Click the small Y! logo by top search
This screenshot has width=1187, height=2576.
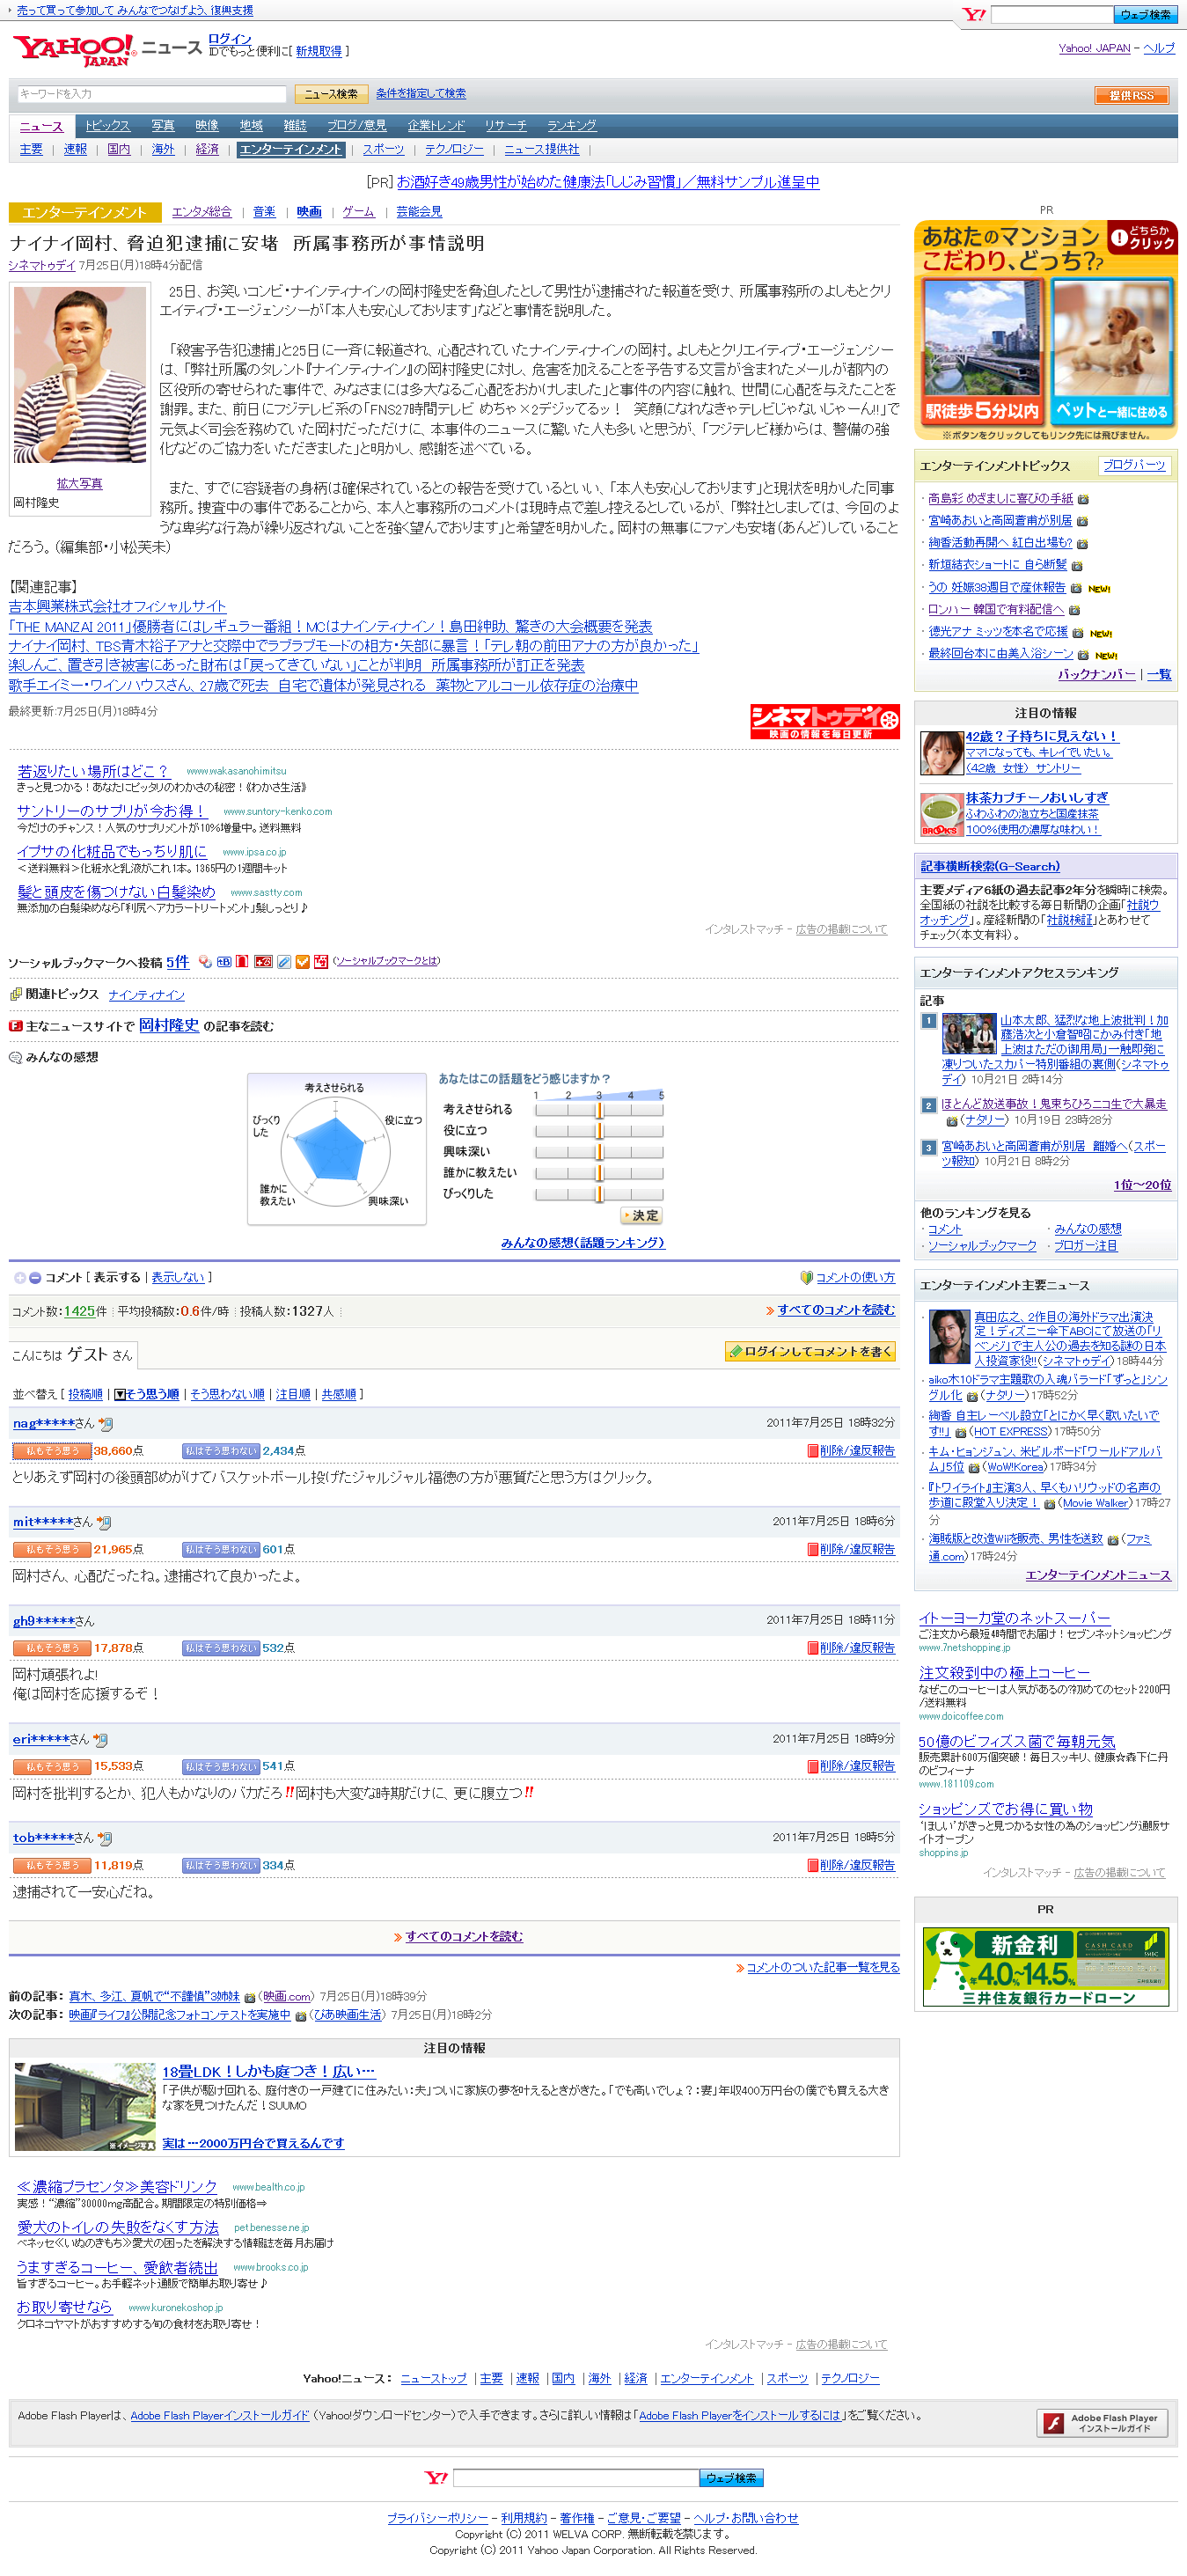974,15
